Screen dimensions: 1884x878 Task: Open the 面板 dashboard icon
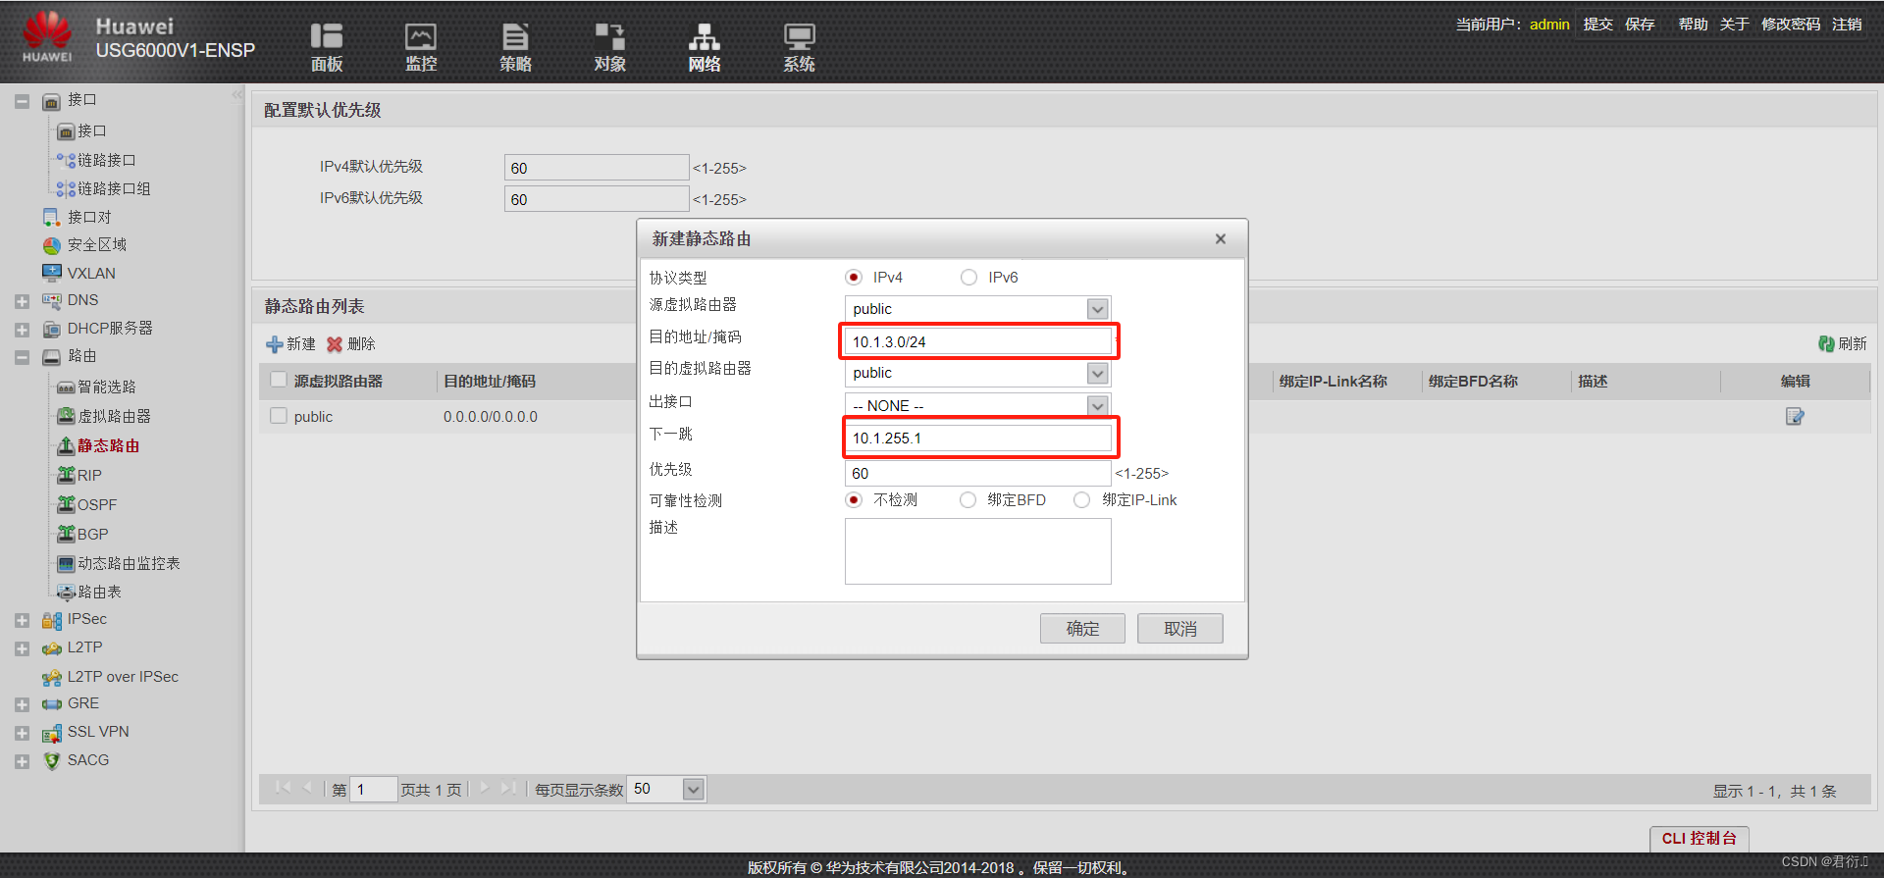click(327, 46)
